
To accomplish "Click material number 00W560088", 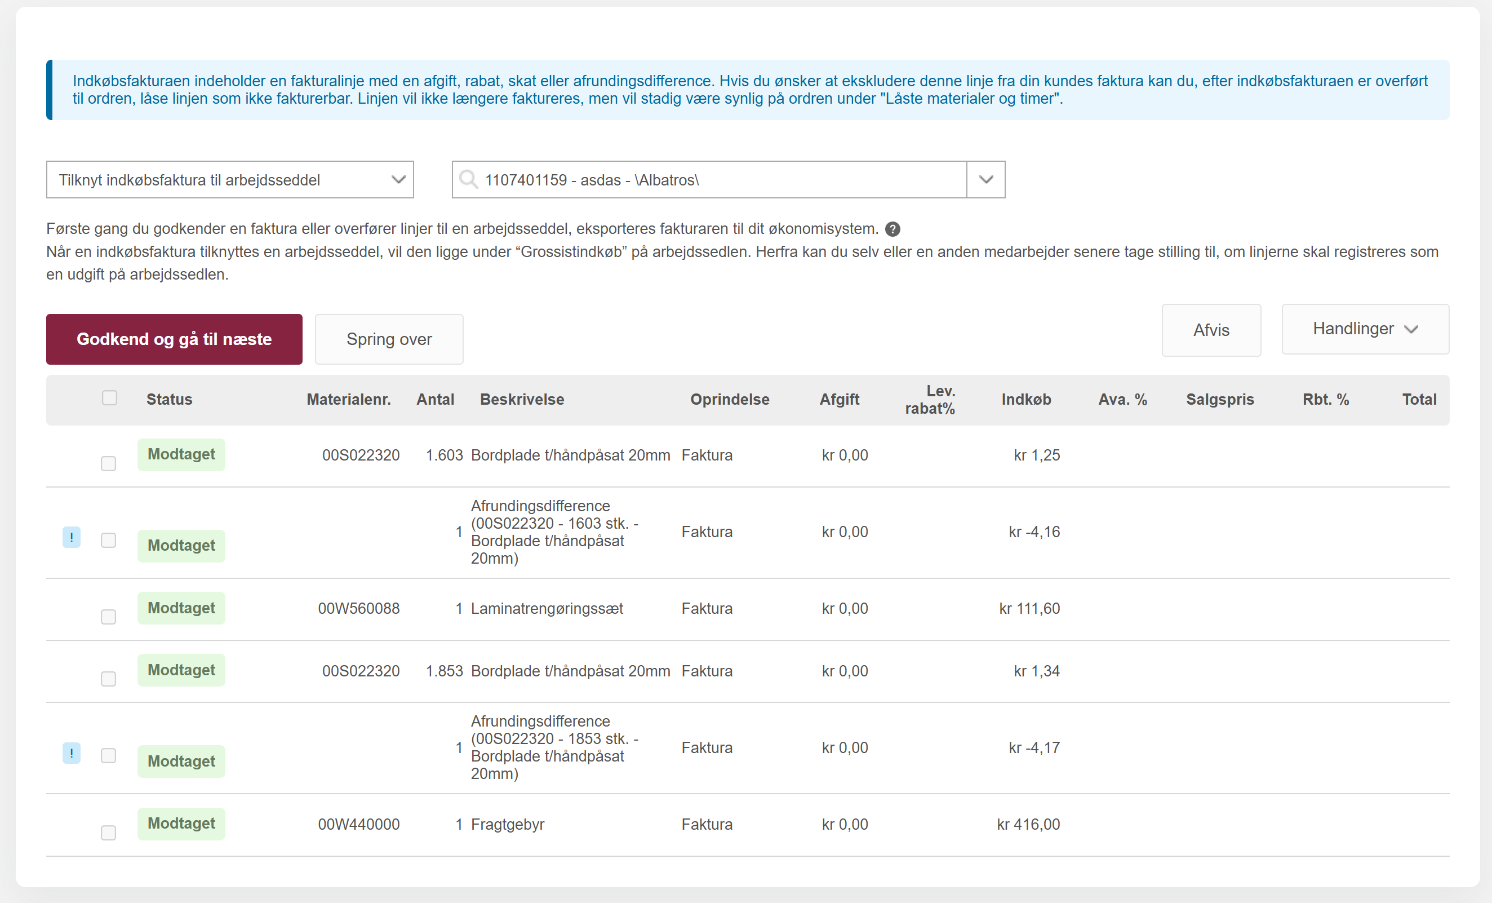I will click(358, 609).
